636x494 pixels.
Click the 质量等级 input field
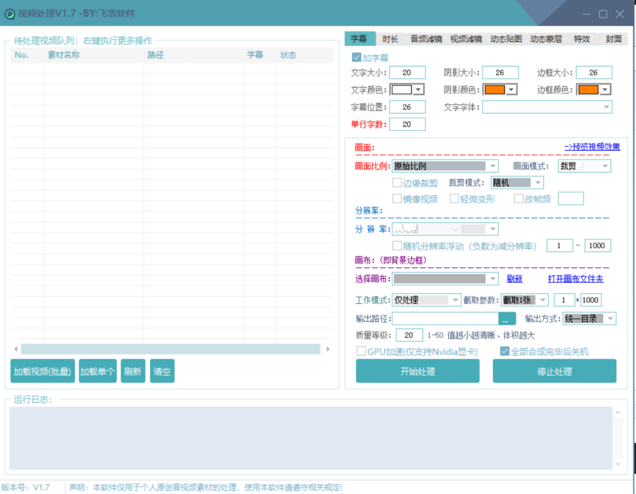click(x=409, y=335)
